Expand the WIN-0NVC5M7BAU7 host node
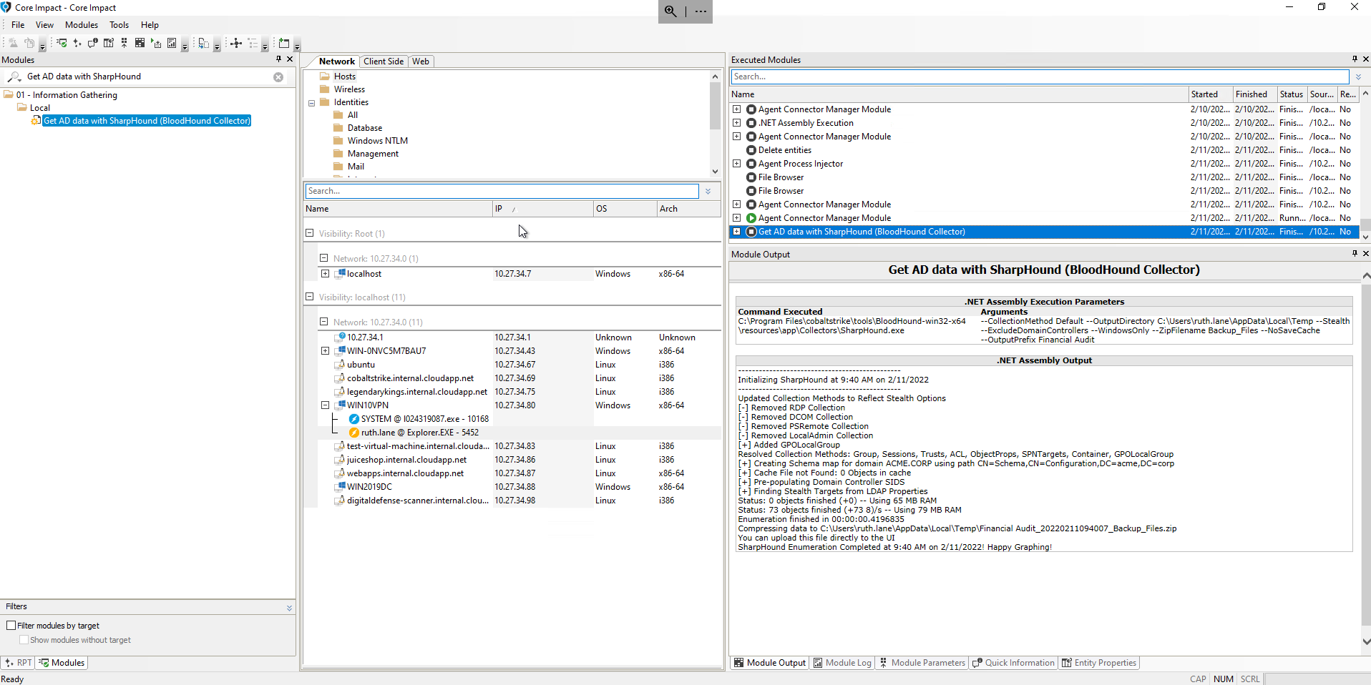 (x=325, y=351)
